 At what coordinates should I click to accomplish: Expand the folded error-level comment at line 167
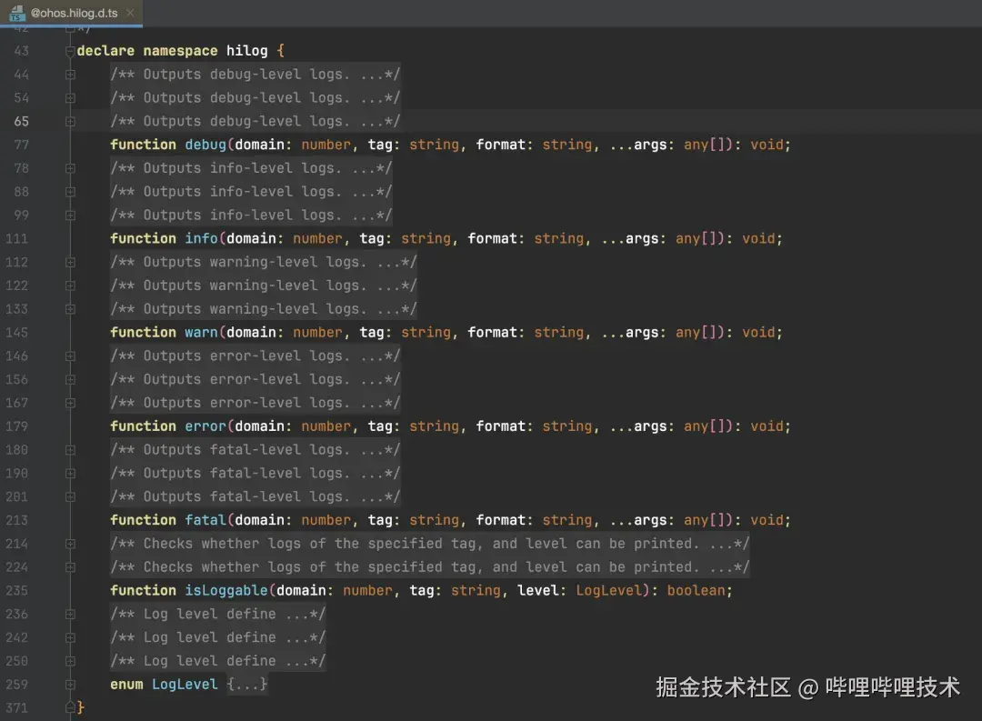pos(70,403)
